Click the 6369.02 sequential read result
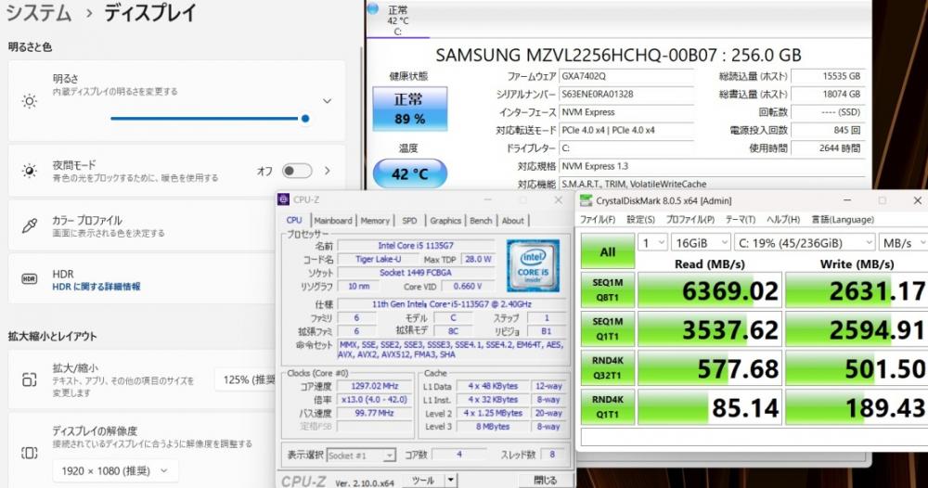The image size is (928, 488). click(x=710, y=290)
